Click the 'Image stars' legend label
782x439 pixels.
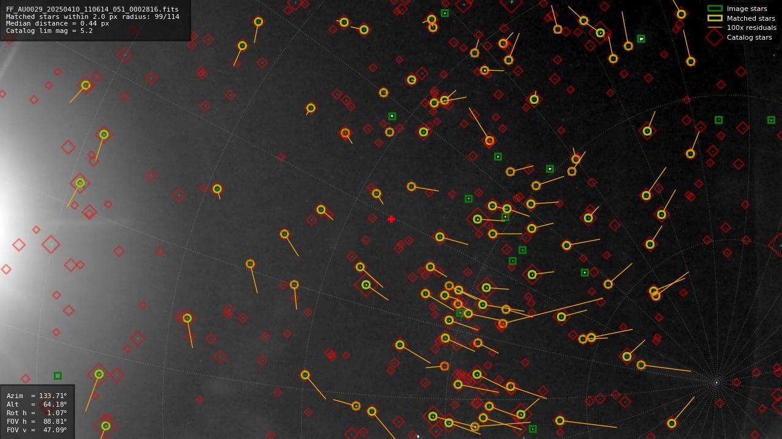747,9
